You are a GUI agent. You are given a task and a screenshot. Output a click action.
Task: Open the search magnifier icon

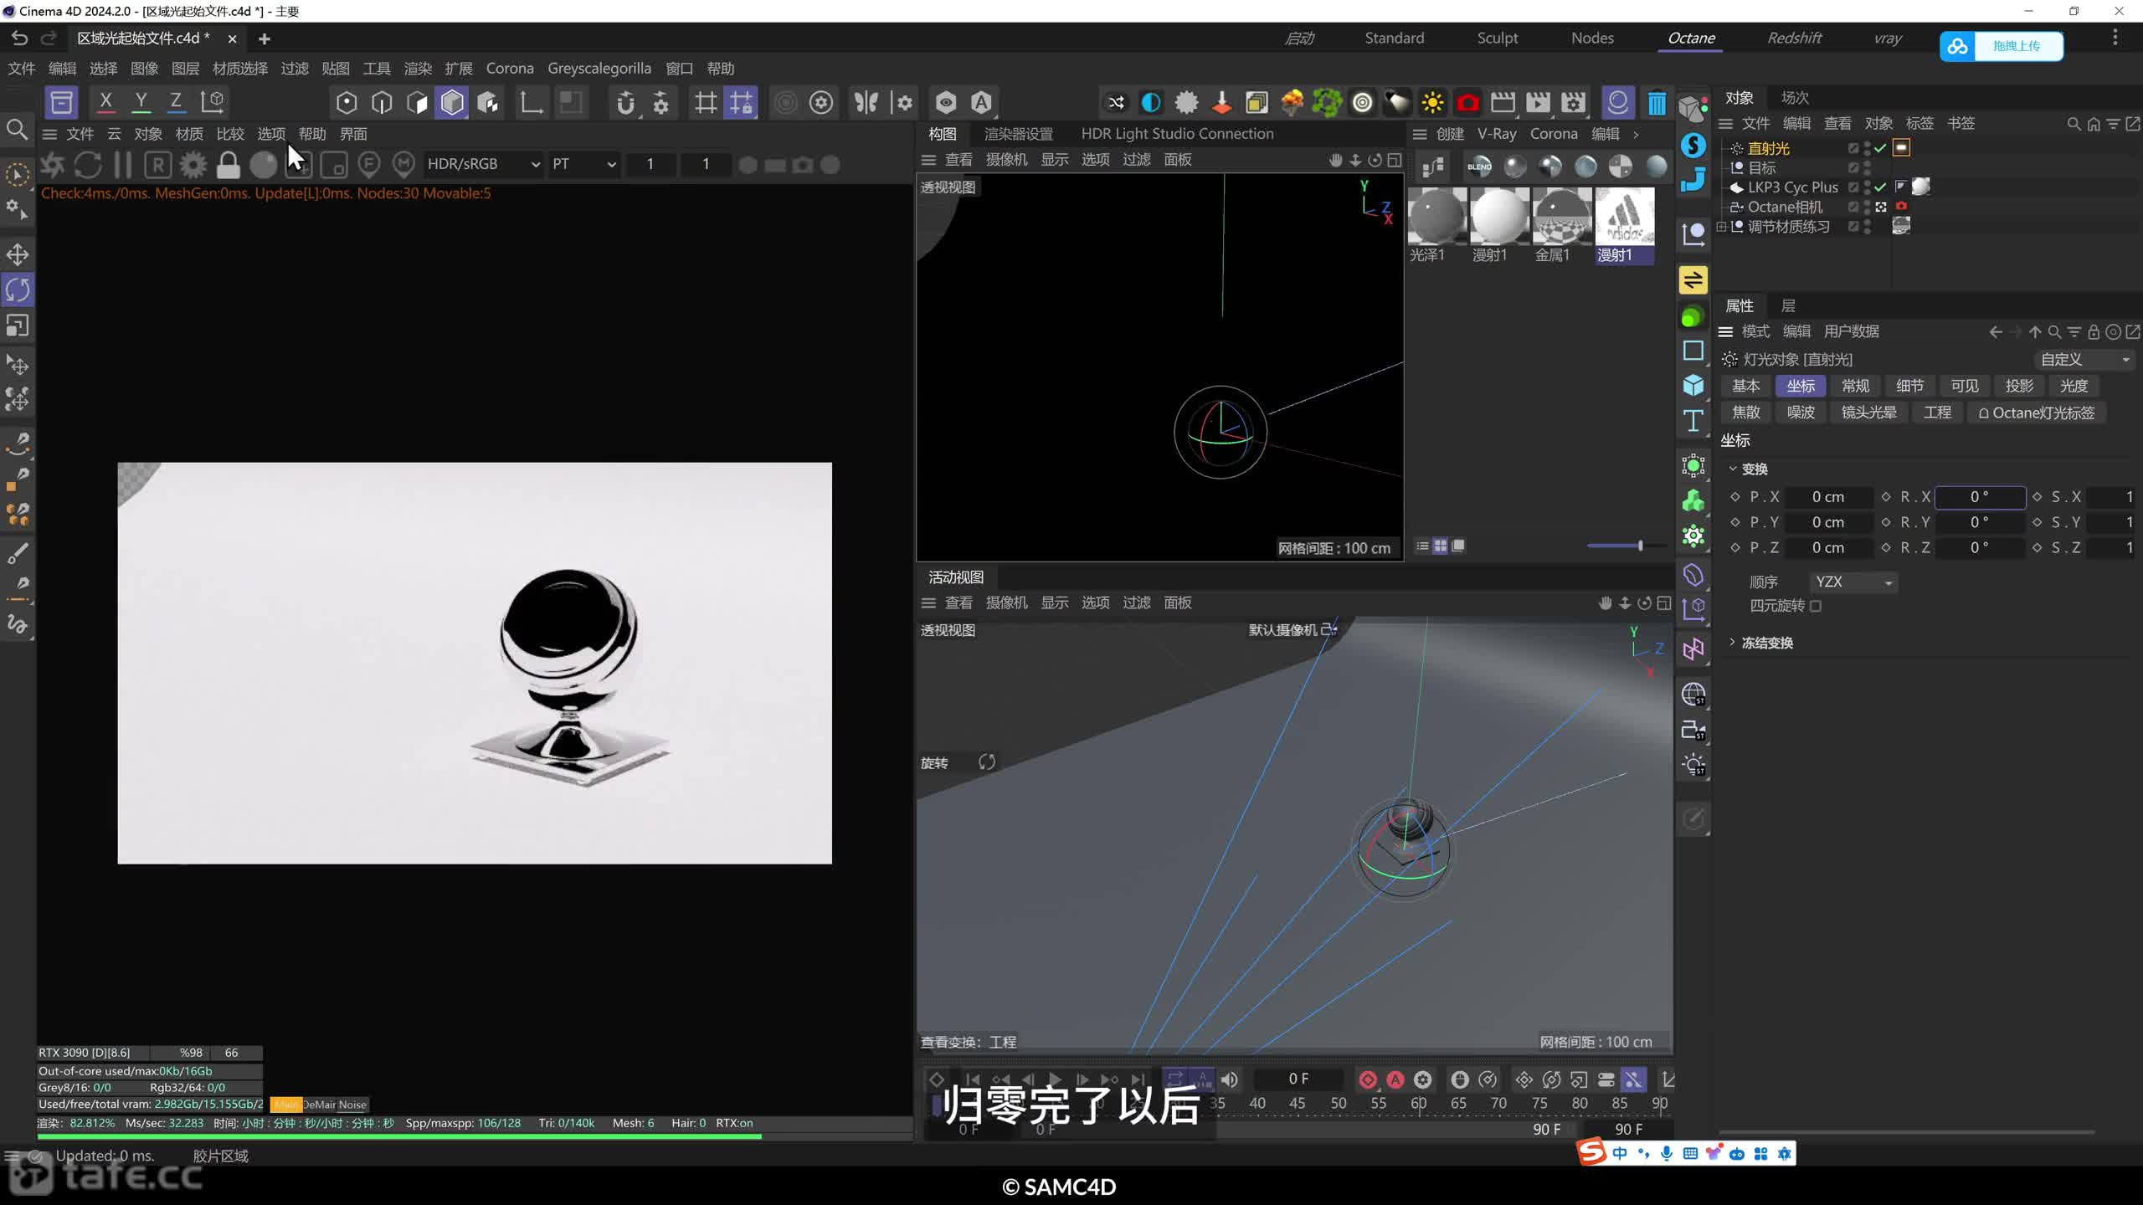click(x=17, y=130)
